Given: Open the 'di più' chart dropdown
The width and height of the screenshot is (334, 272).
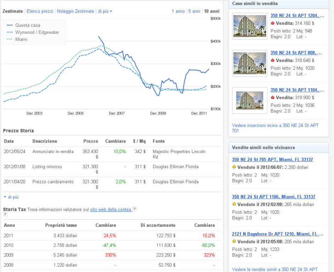Looking at the screenshot, I should 105,11.
